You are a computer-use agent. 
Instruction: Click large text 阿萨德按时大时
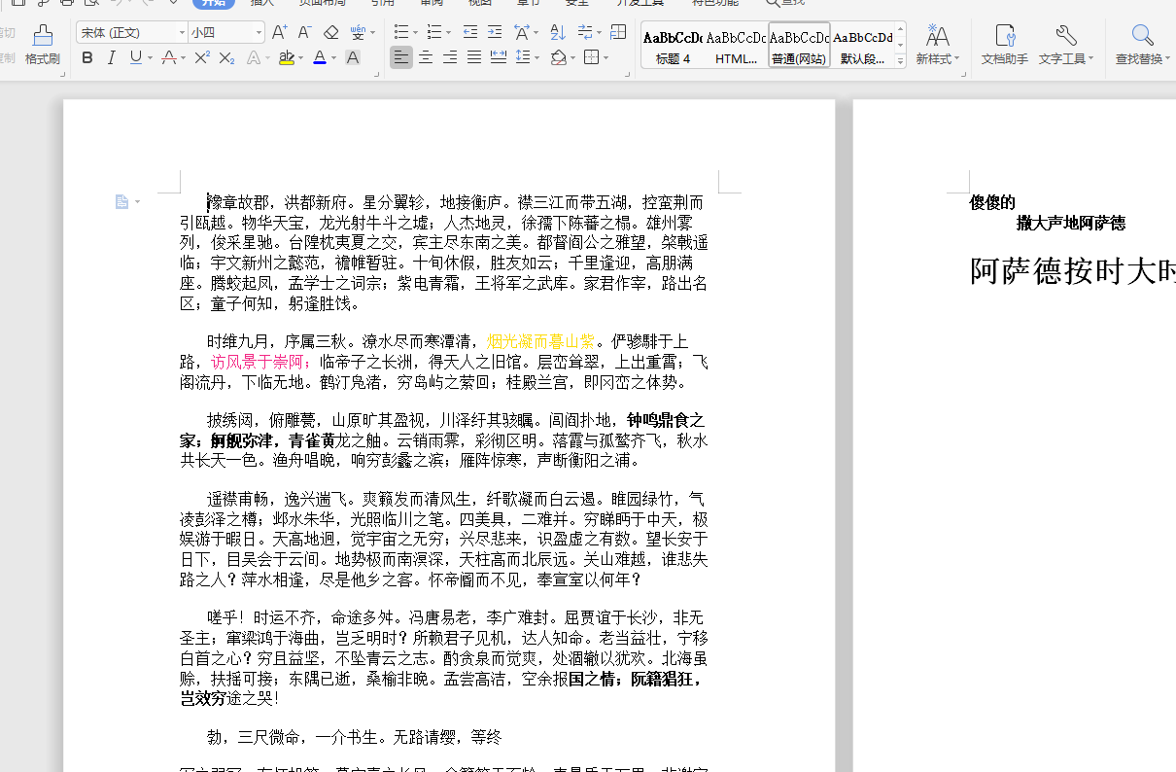[x=1073, y=270]
